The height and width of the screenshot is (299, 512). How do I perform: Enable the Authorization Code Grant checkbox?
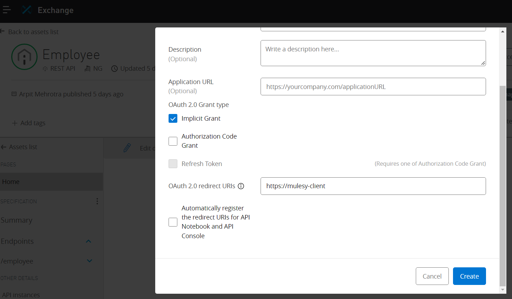[x=173, y=141]
